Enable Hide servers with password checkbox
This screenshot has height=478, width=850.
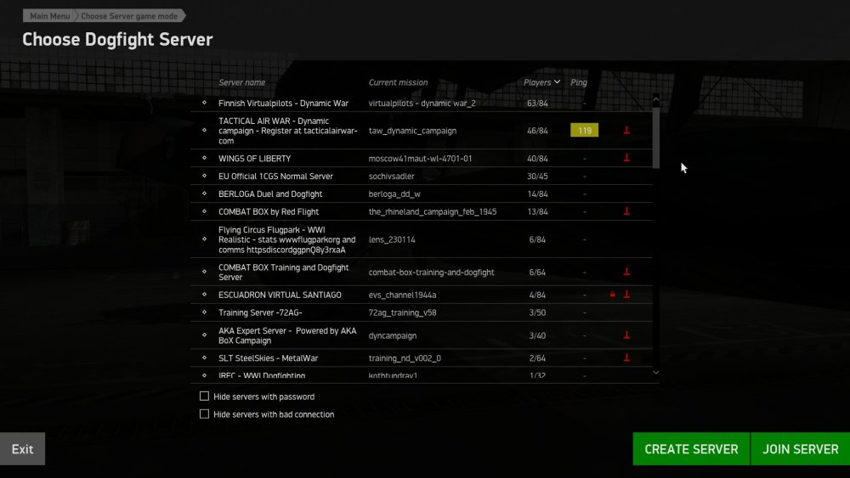click(204, 396)
